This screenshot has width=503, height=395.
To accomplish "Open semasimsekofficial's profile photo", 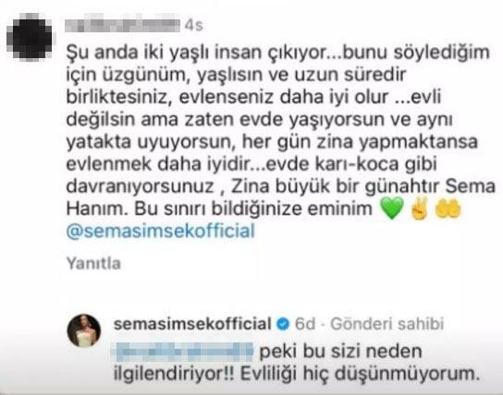I will (84, 330).
